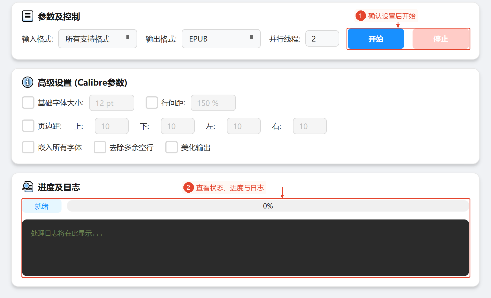Click the 进度及日志 heading text
Image resolution: width=491 pixels, height=298 pixels.
point(59,187)
